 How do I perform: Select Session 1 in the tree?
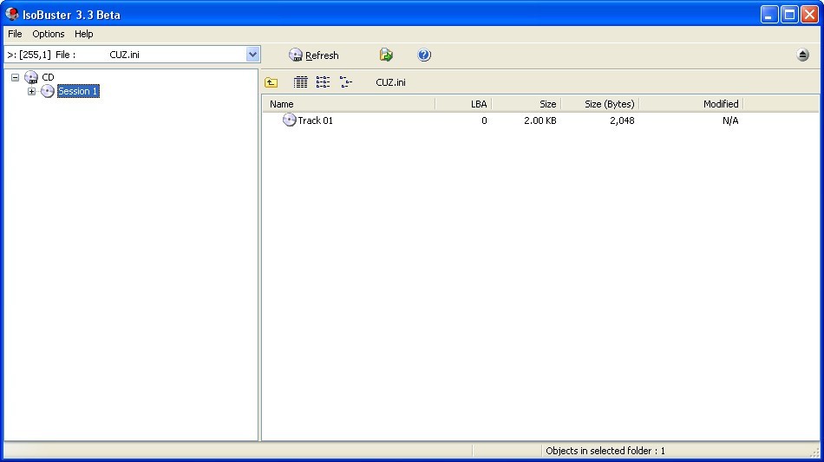(x=78, y=91)
